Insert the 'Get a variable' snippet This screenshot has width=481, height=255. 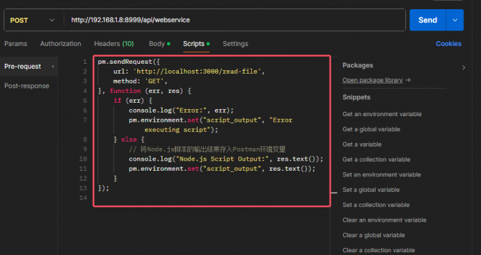(362, 144)
